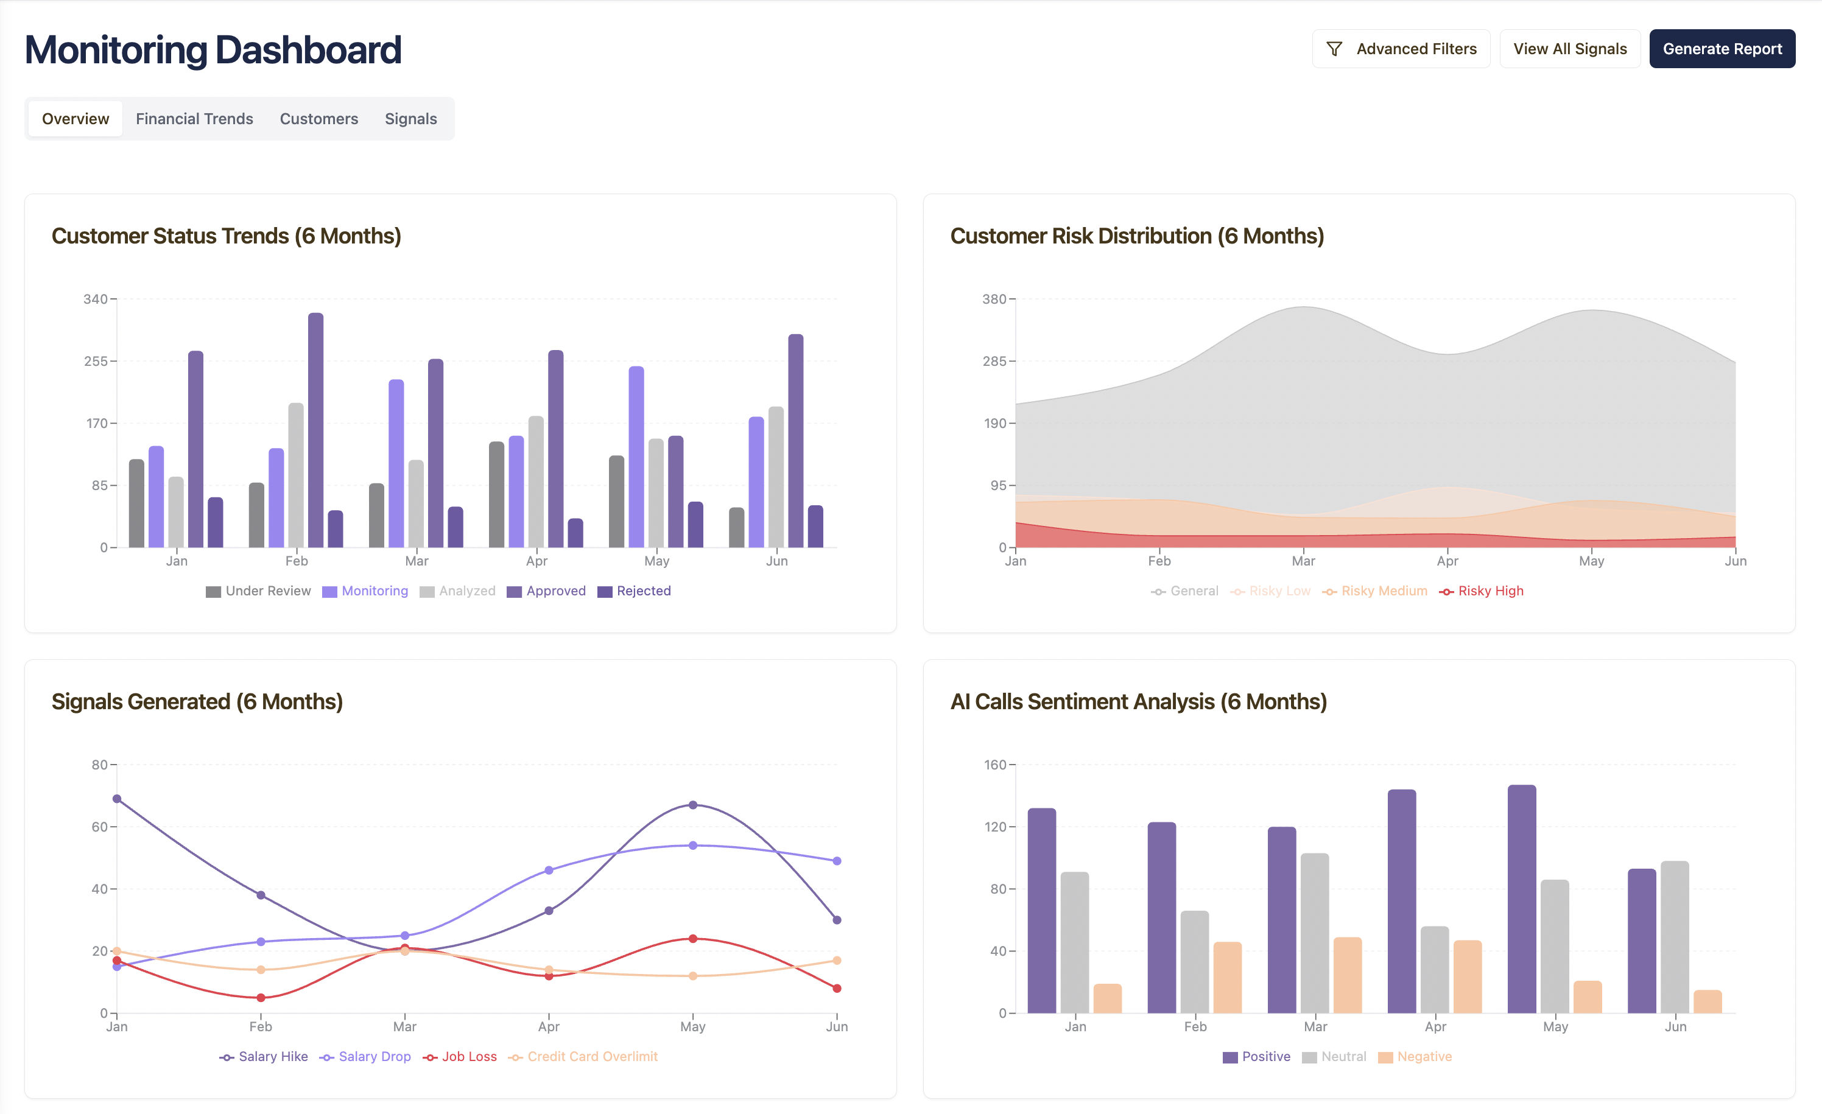
Task: Toggle the Rejected series visibility
Action: point(635,590)
